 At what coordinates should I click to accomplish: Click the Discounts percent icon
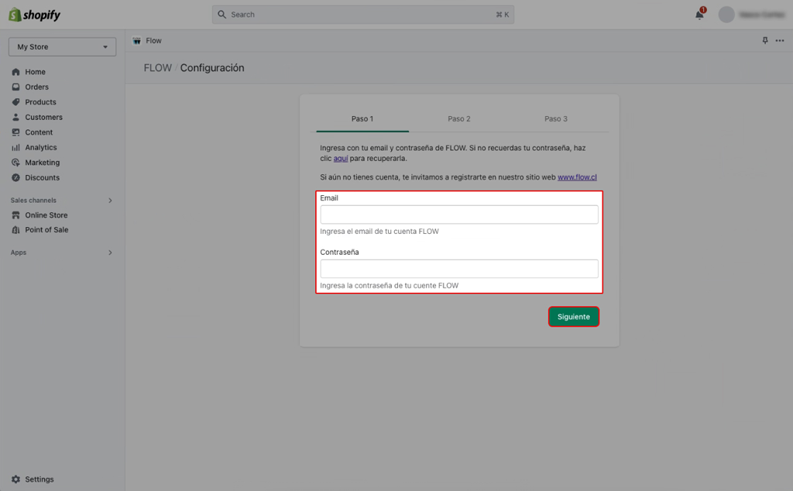(x=15, y=178)
